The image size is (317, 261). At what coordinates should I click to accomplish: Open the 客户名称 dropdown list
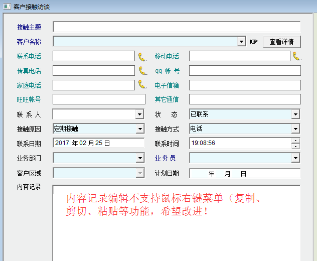(x=241, y=42)
